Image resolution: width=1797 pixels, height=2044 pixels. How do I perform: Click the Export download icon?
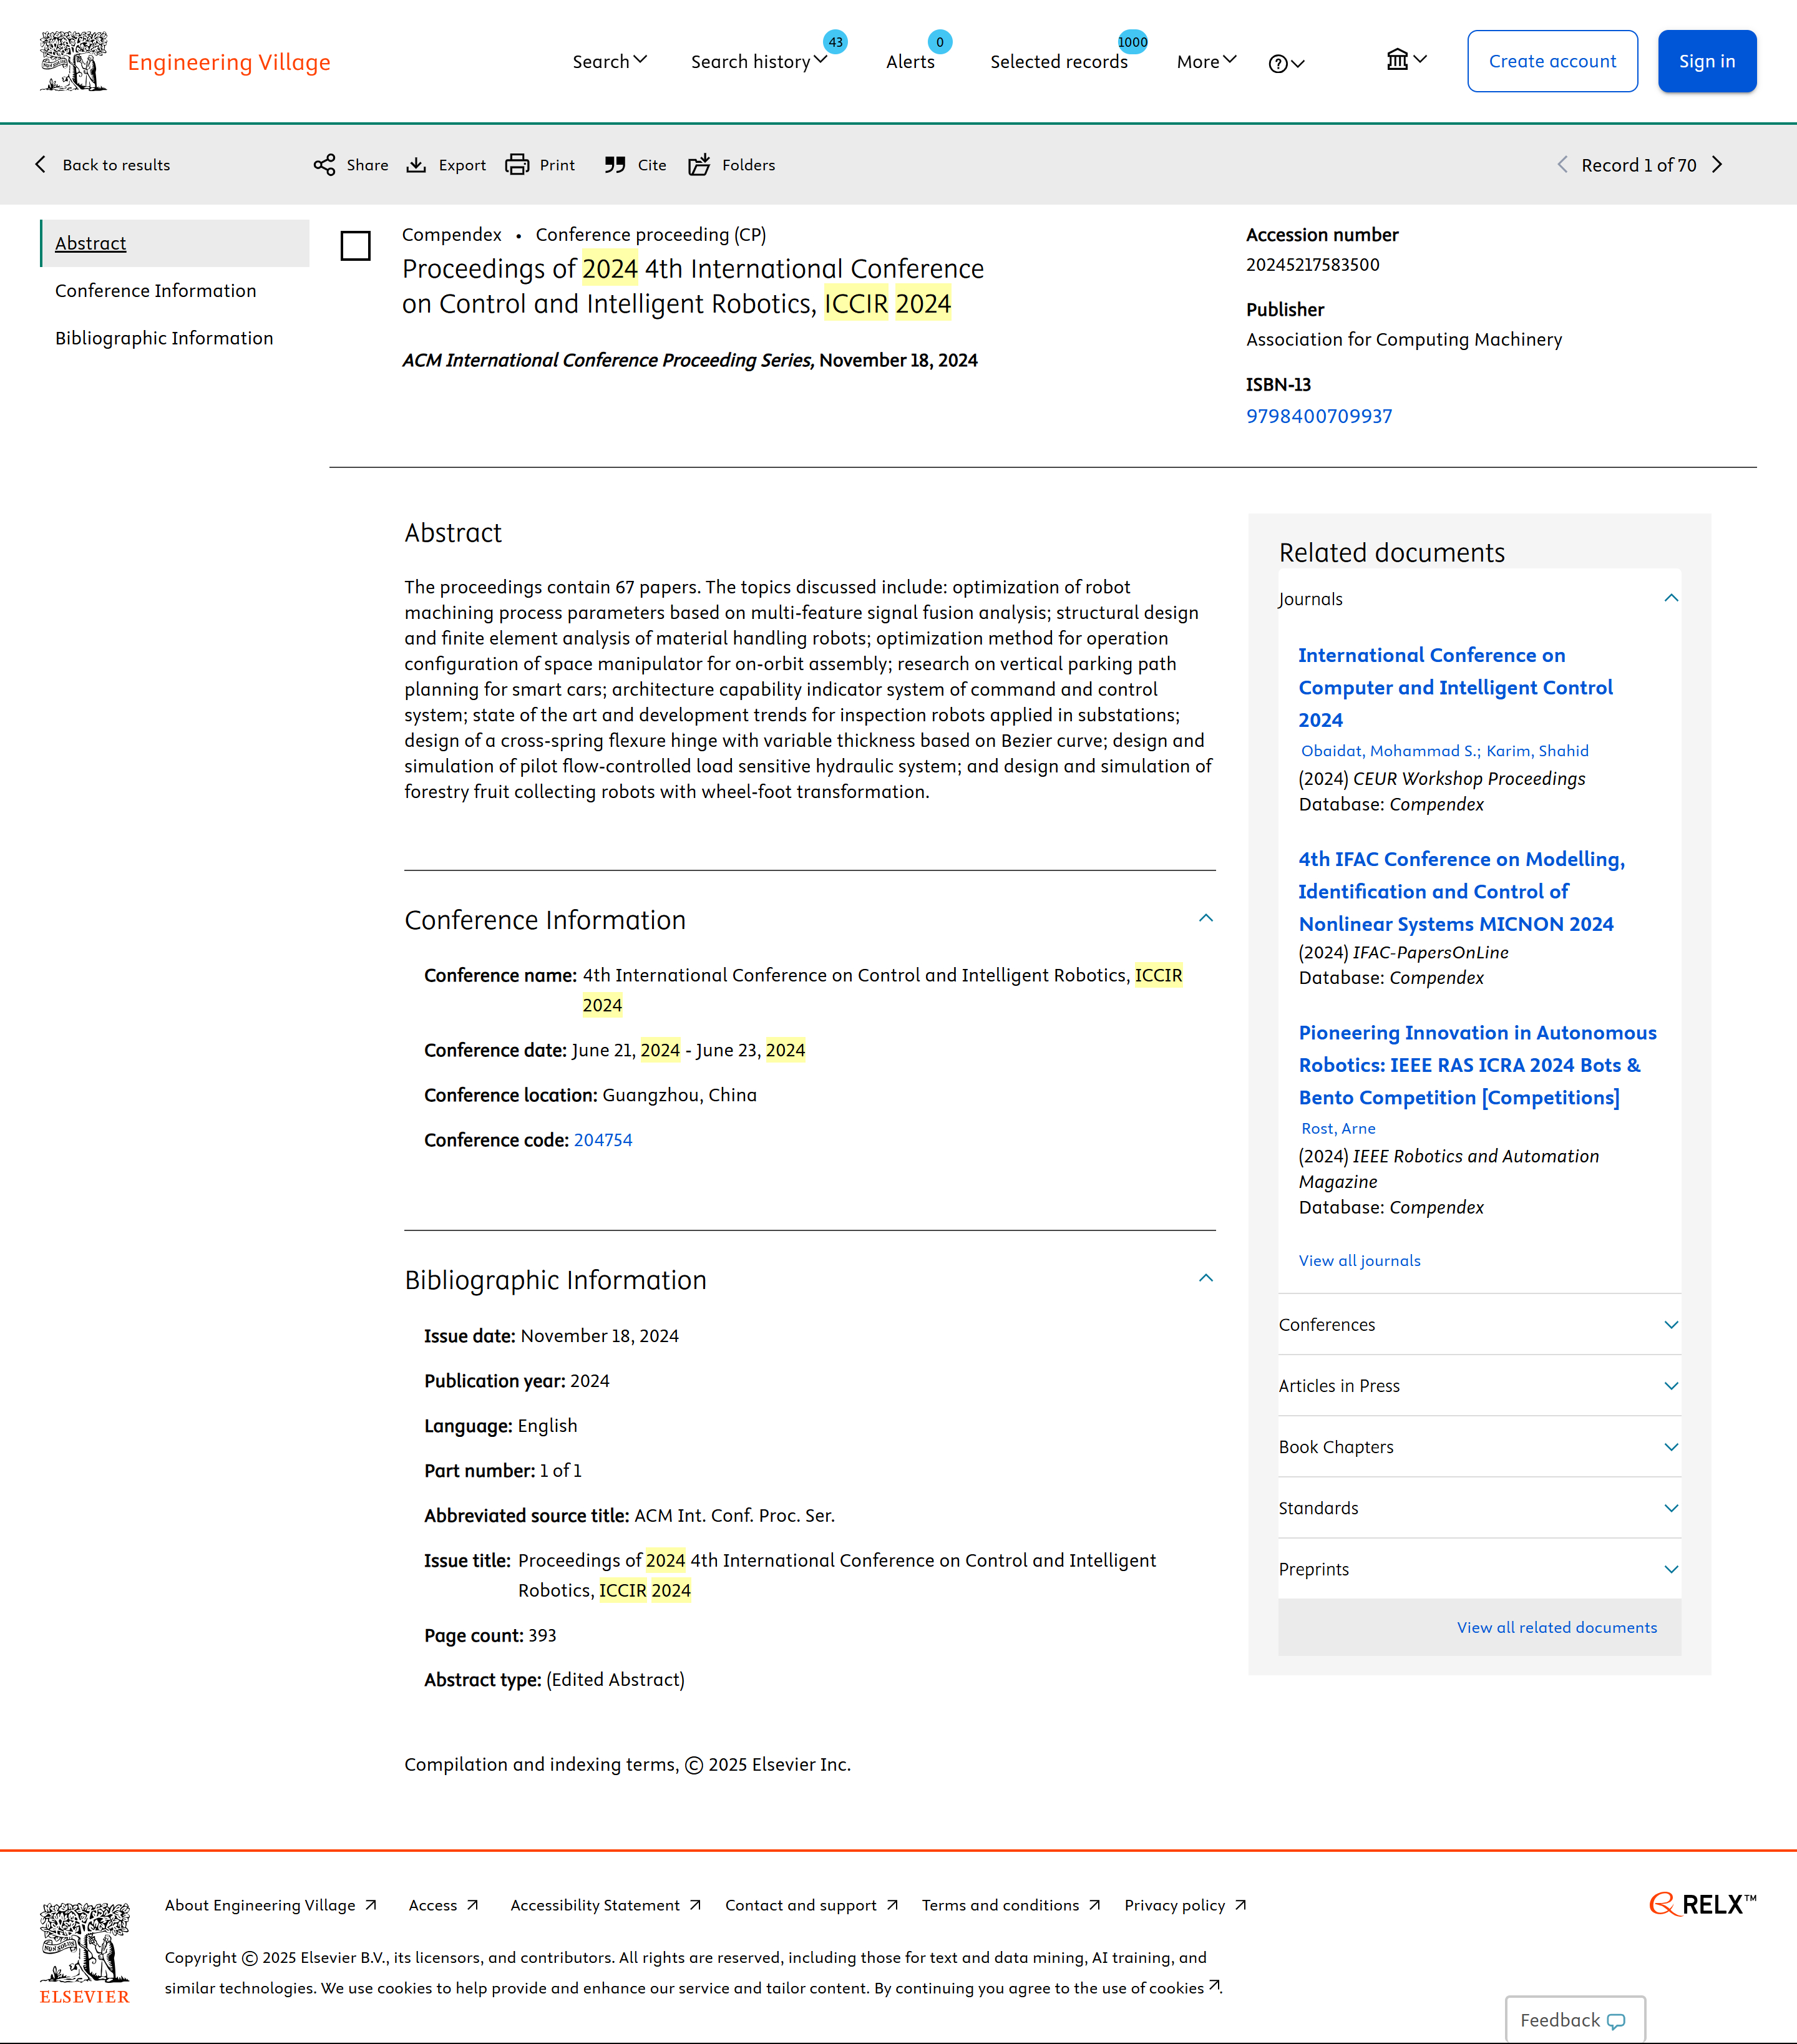tap(416, 165)
